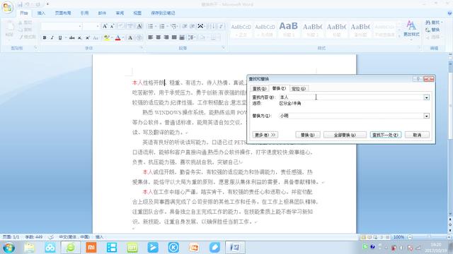Open the 插入 ribbon tab
This screenshot has width=453, height=254.
(41, 13)
